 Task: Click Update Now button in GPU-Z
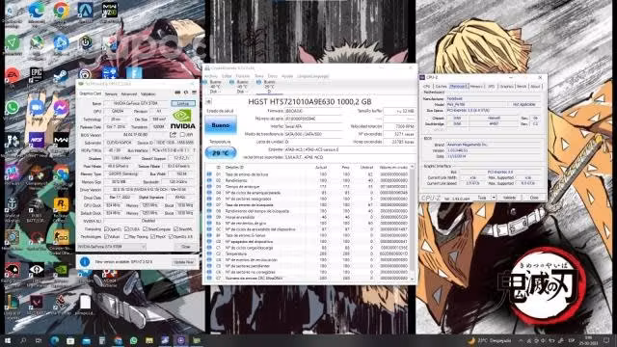point(183,262)
